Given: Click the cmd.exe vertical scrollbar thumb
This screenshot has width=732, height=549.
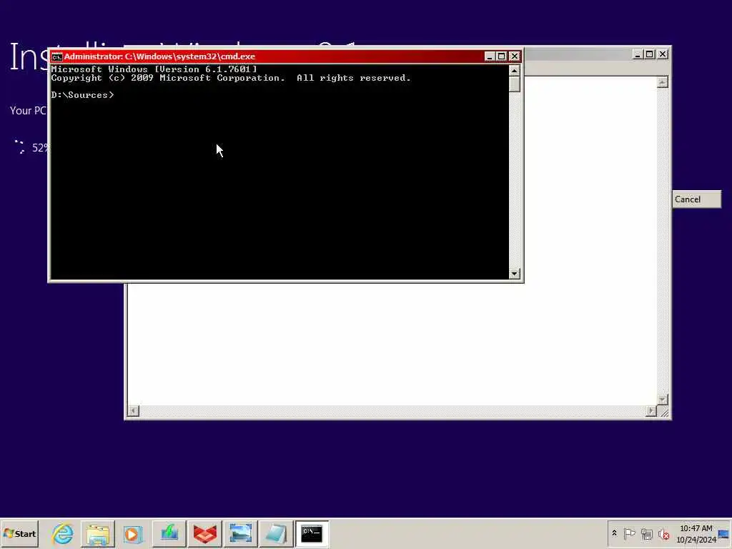Looking at the screenshot, I should pos(515,84).
